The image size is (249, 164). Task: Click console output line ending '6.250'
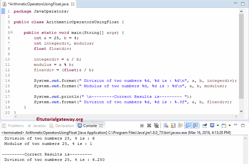click(x=55, y=160)
